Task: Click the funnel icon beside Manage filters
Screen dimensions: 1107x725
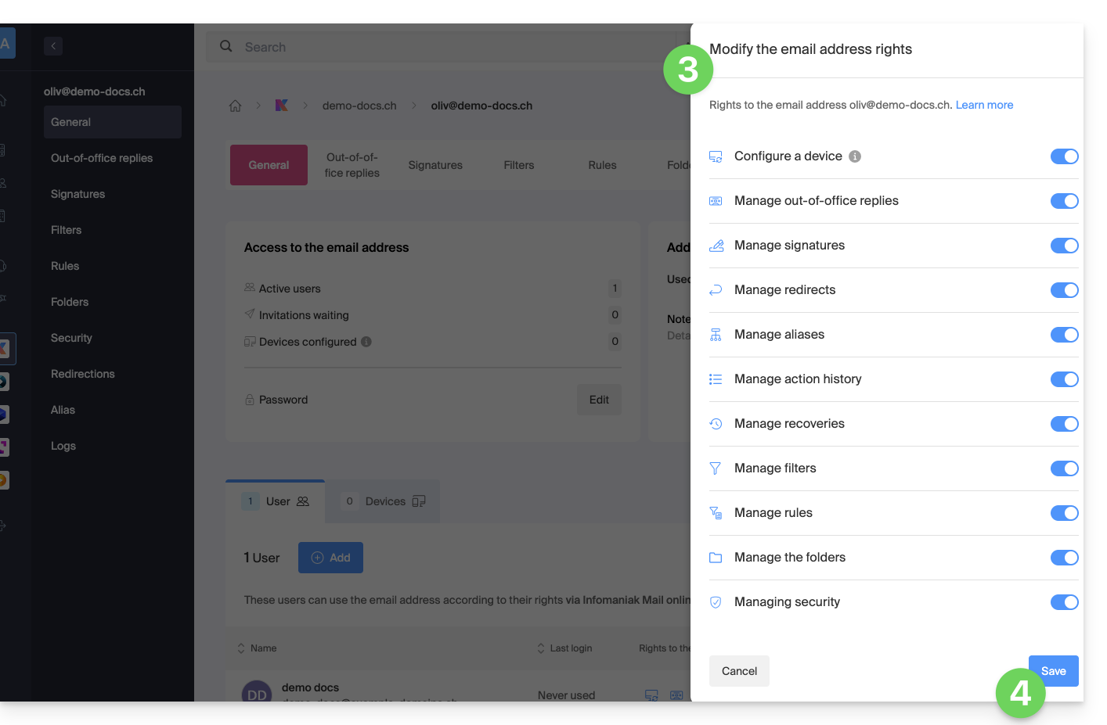Action: 716,468
